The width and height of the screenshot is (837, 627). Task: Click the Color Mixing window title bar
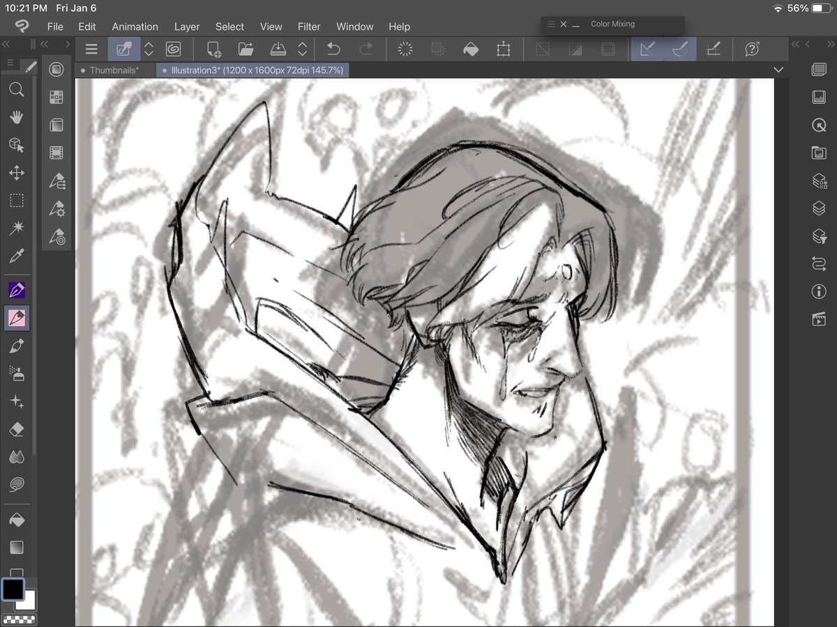pos(612,23)
